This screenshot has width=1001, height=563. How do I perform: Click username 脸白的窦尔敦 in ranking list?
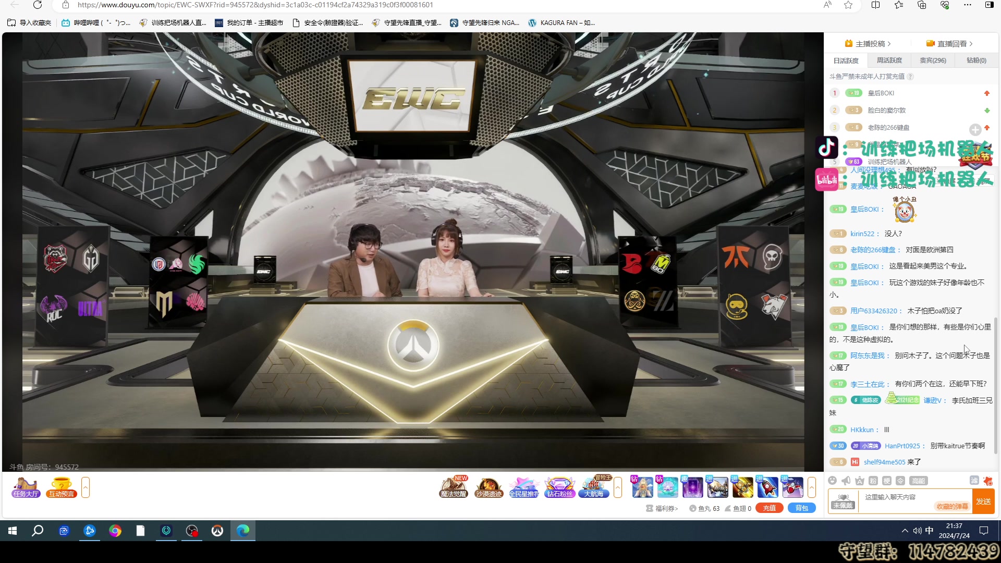[x=887, y=111]
